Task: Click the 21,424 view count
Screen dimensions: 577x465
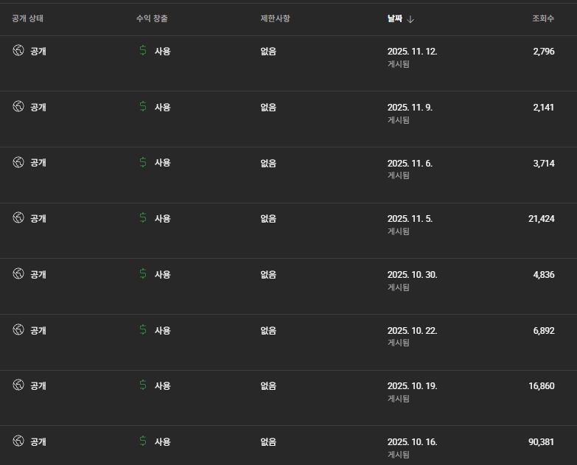Action: (541, 219)
